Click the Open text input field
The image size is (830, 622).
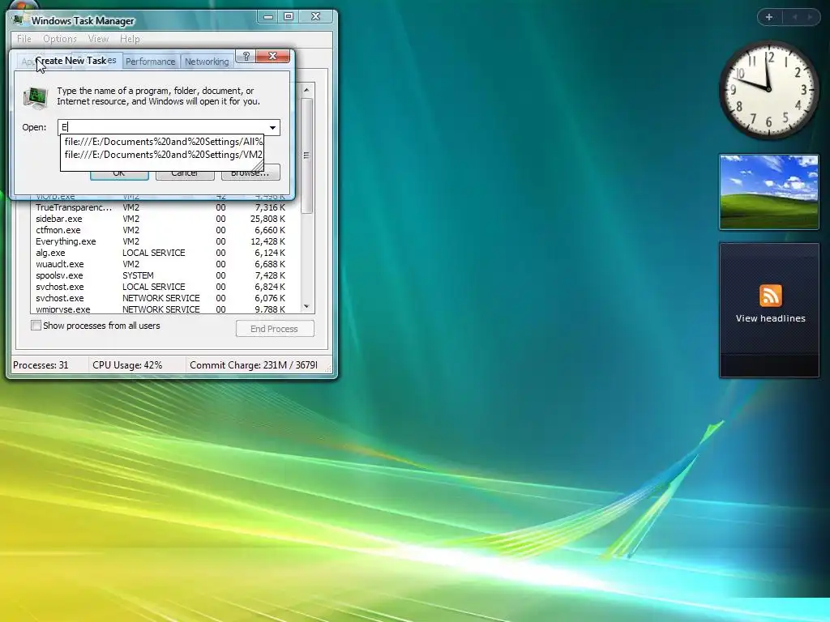pos(163,127)
